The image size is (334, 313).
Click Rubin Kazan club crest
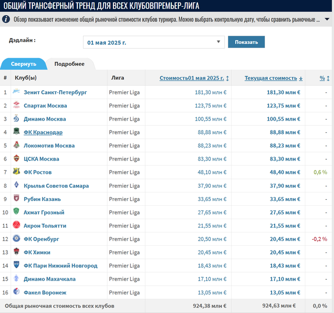click(x=16, y=198)
